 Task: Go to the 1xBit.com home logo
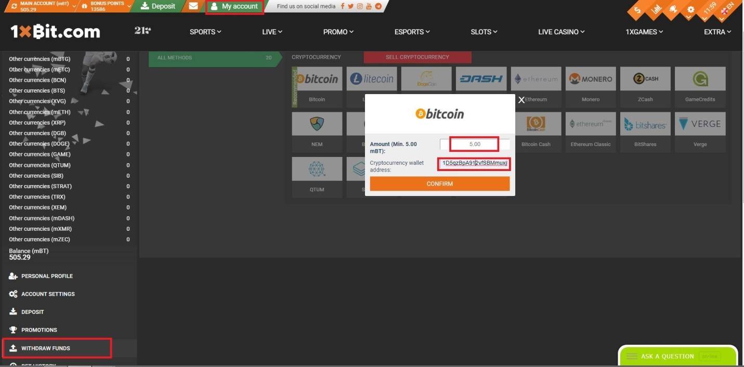click(x=55, y=32)
